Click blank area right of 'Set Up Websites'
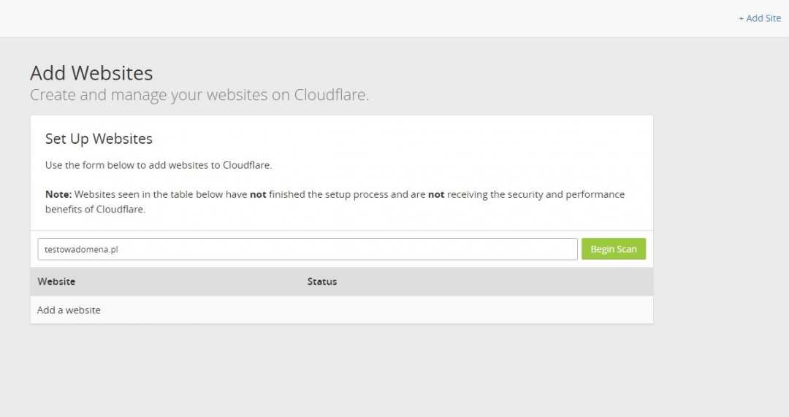This screenshot has width=789, height=417. pos(402,139)
